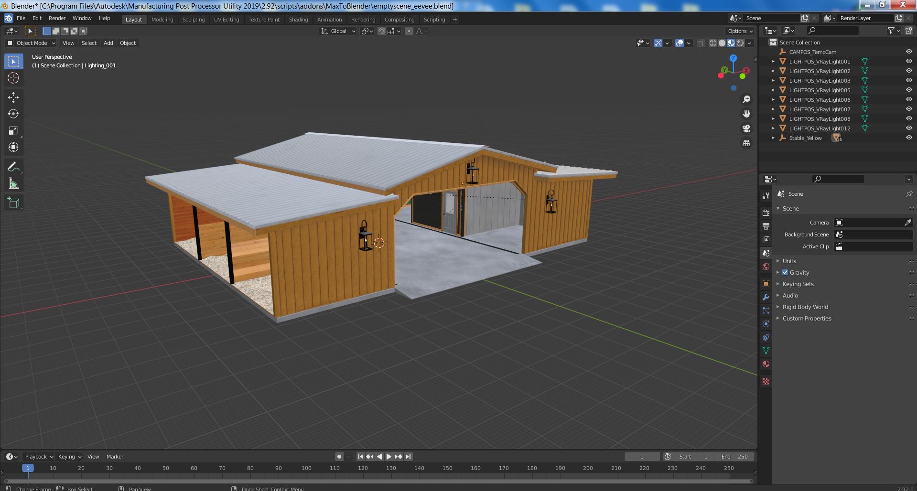The width and height of the screenshot is (917, 491).
Task: Click View in the timeline header
Action: point(93,457)
